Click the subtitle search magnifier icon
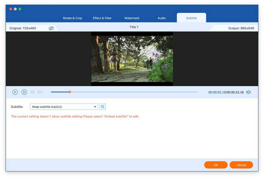 (103, 107)
